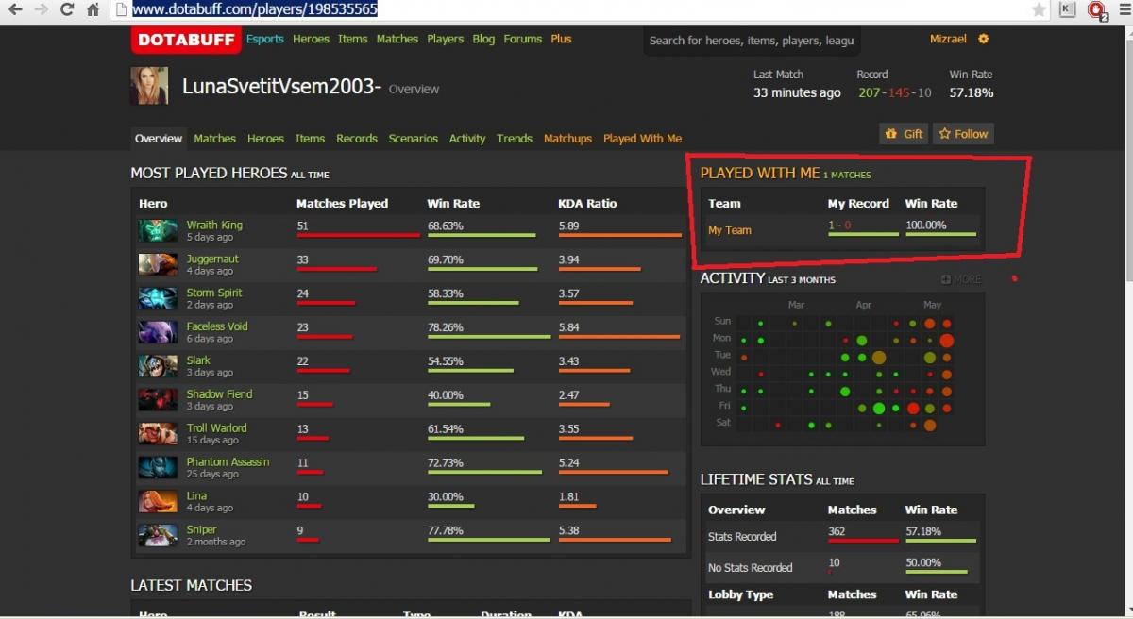Switch to the Activity tab
Viewport: 1133px width, 619px height.
(467, 138)
